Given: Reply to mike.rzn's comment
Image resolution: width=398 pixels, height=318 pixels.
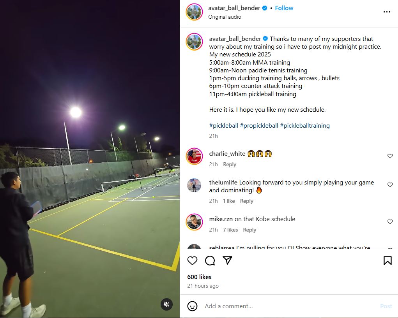Looking at the screenshot, I should pos(249,230).
